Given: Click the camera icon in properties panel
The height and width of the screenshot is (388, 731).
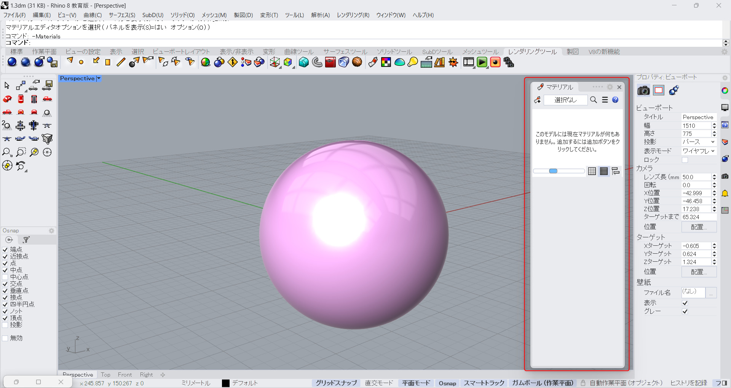Looking at the screenshot, I should coord(643,91).
